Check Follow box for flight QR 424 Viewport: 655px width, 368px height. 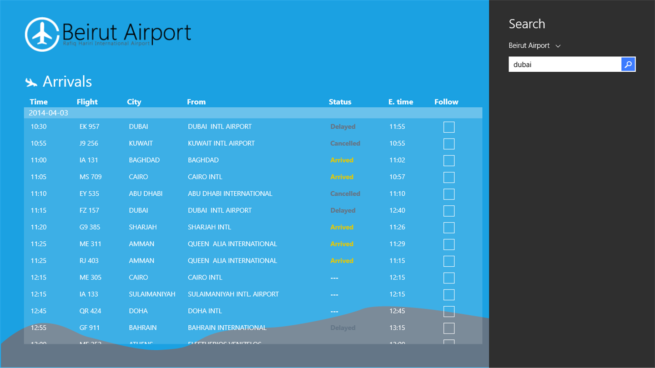point(449,312)
